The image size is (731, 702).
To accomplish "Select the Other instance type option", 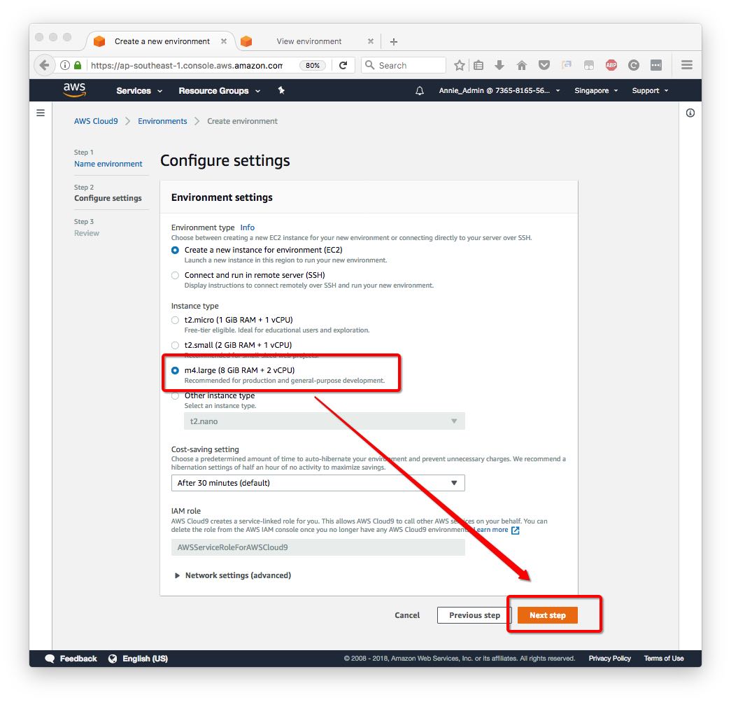I will coord(175,396).
